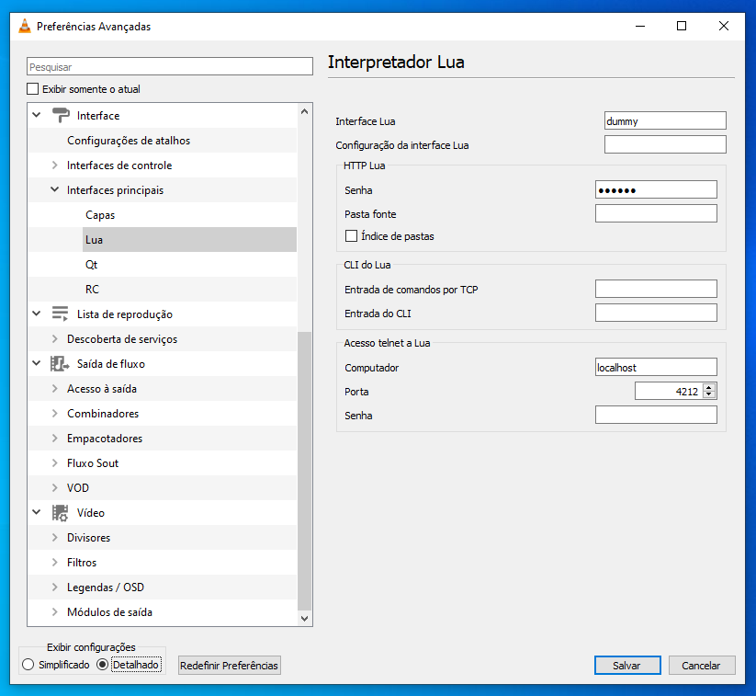Image resolution: width=756 pixels, height=696 pixels.
Task: Click the Porta number field
Action: pos(669,391)
